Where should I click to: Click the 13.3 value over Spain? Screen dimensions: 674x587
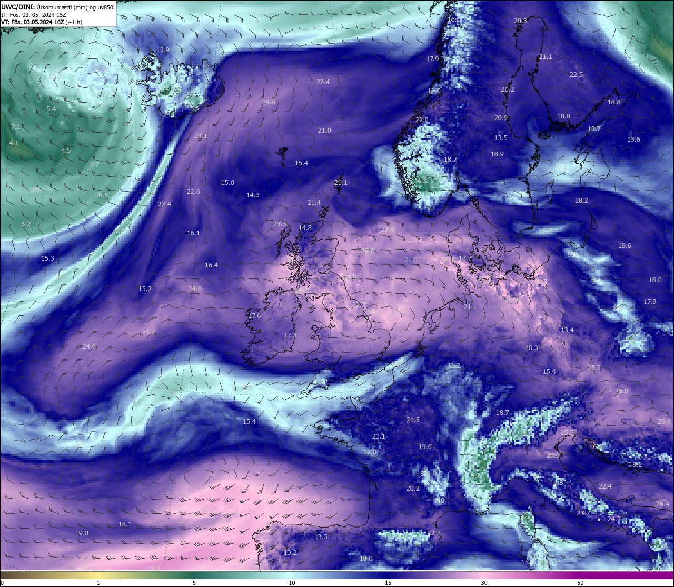click(321, 537)
